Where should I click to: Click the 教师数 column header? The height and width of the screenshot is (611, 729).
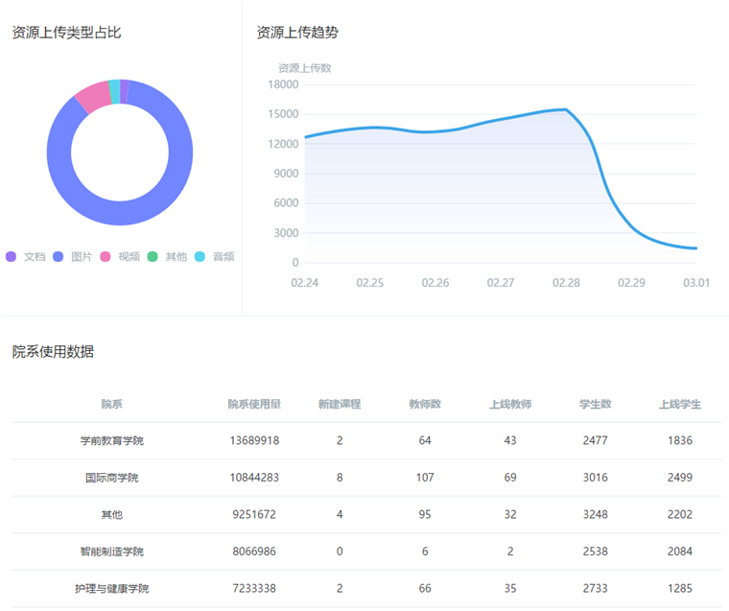pyautogui.click(x=425, y=404)
